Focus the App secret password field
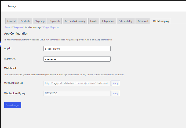The width and height of the screenshot is (186, 128). [77, 59]
